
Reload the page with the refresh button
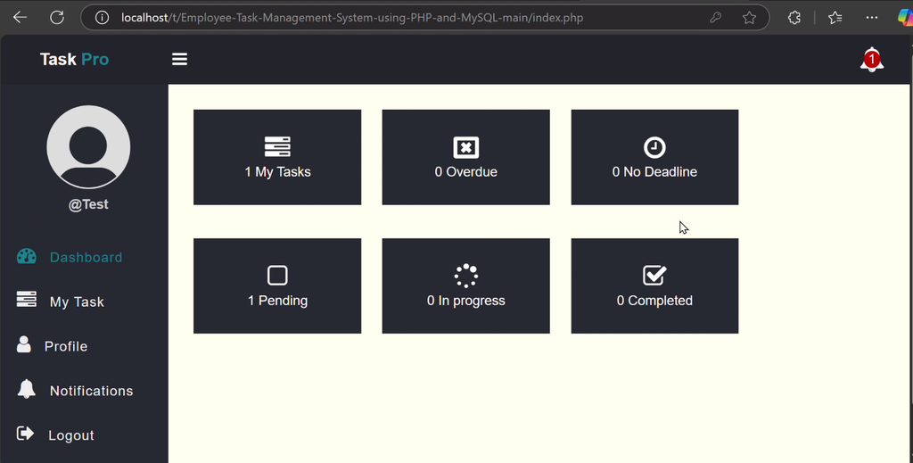pyautogui.click(x=56, y=18)
